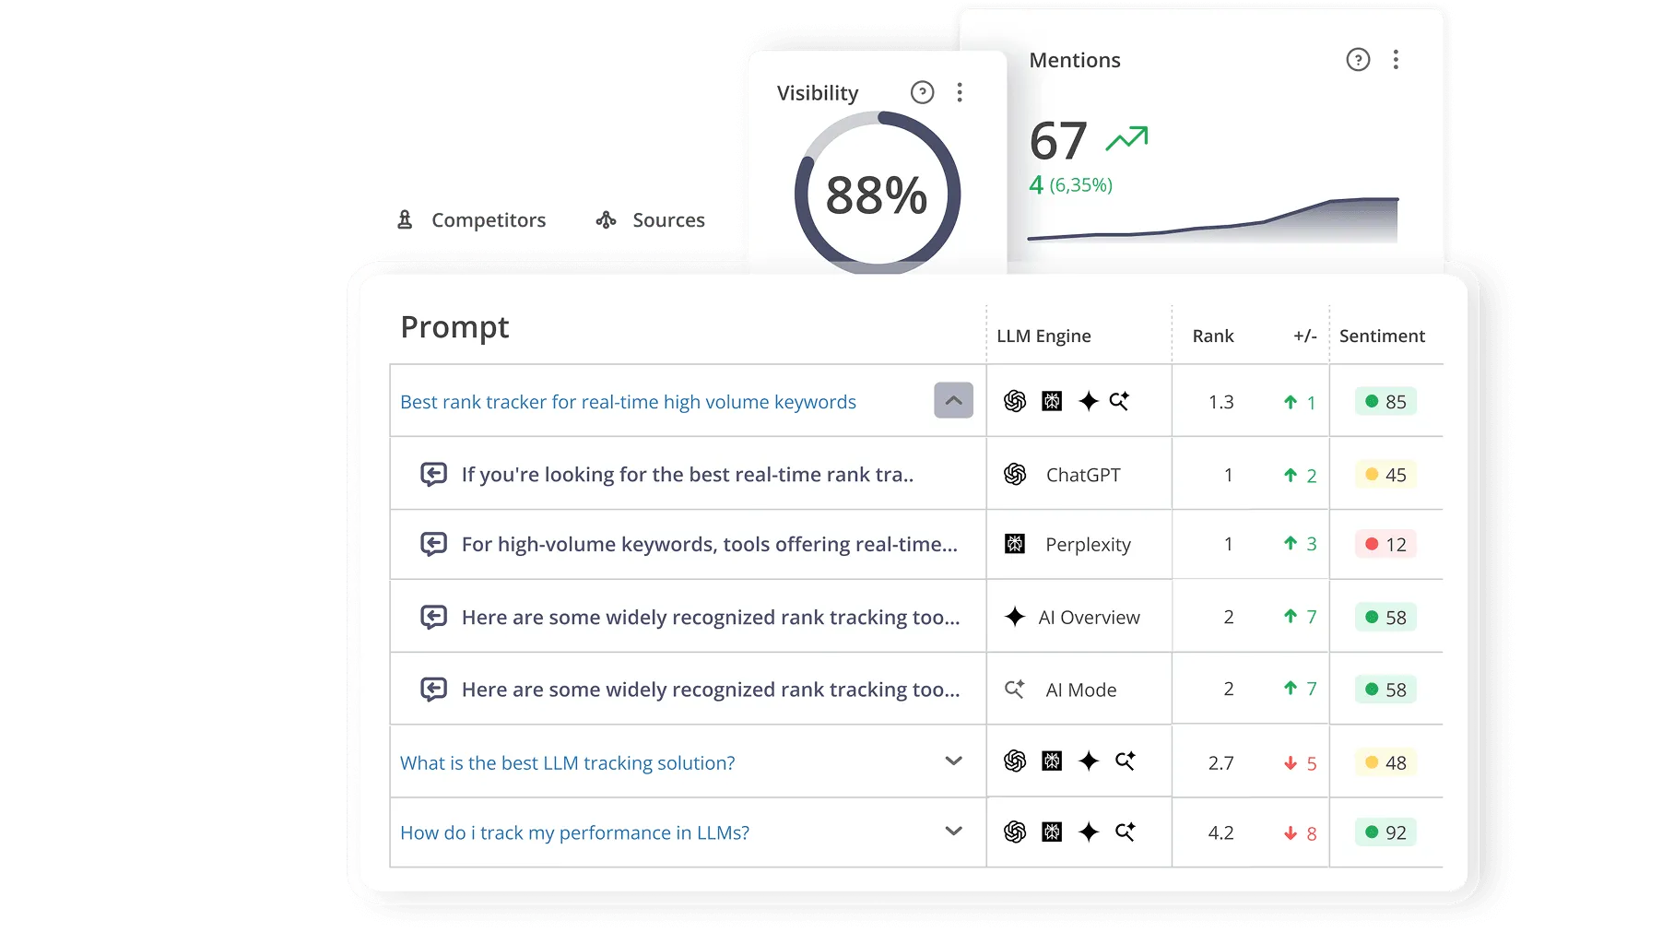Click the 'AI Mode' engine label
This screenshot has width=1674, height=932.
tap(1080, 690)
